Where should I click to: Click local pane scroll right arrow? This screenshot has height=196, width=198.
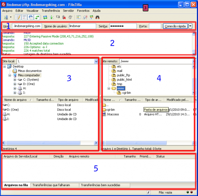click(96, 143)
